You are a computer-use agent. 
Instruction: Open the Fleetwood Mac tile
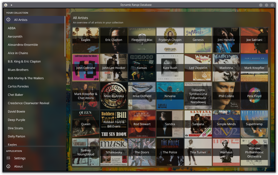142,40
